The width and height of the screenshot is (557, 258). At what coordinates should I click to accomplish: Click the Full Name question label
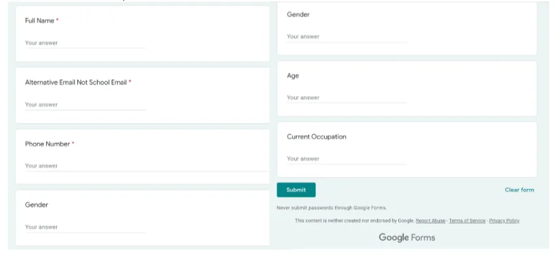(40, 21)
